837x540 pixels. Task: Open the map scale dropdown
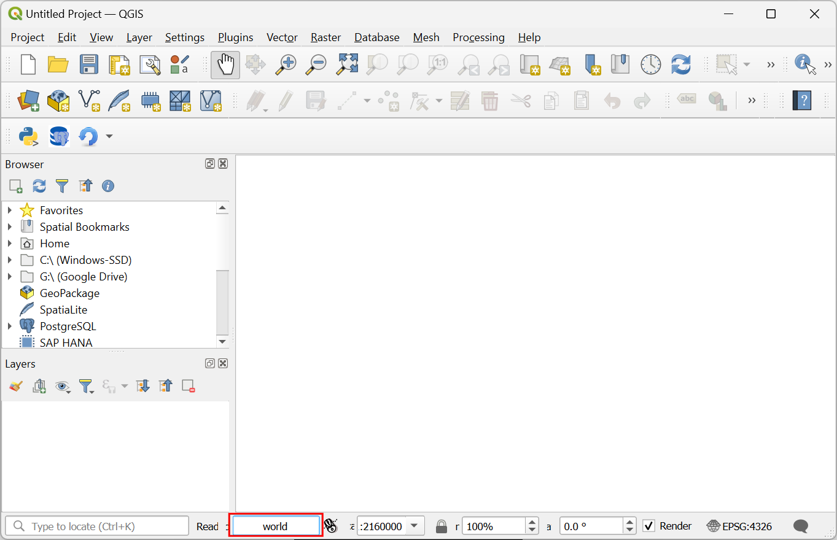pos(415,526)
